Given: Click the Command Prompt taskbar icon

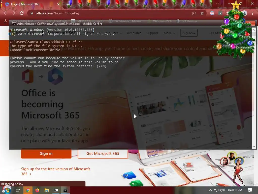Looking at the screenshot, I should (x=65, y=190).
